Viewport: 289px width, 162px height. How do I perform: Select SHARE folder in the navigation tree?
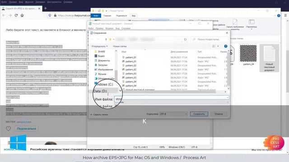[101, 51]
